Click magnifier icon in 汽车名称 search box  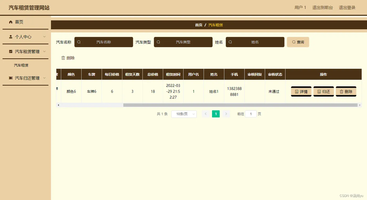point(79,42)
